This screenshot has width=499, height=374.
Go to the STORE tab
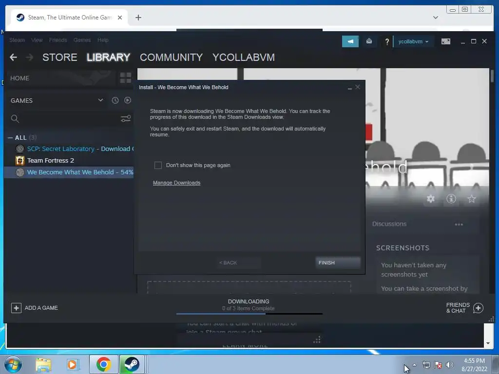point(60,57)
